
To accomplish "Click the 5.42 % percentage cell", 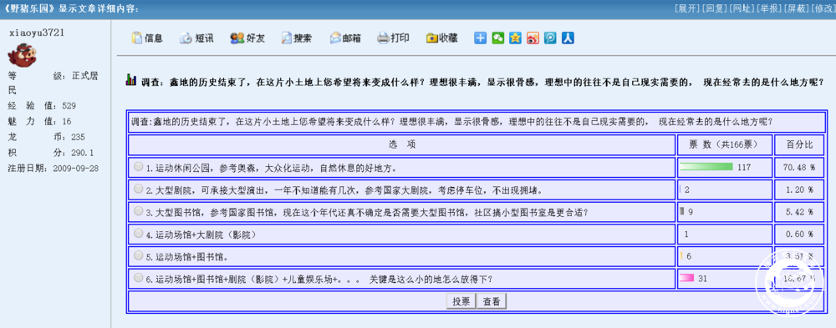I will tap(798, 212).
